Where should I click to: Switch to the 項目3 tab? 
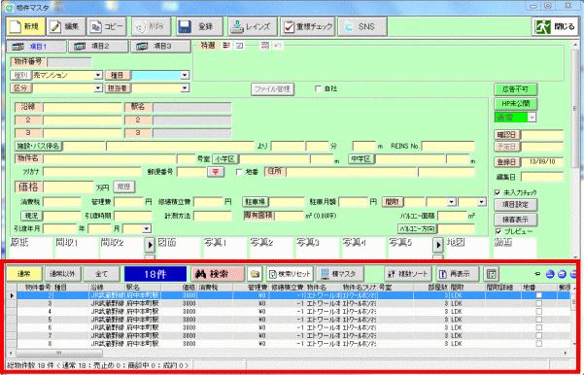click(x=160, y=47)
